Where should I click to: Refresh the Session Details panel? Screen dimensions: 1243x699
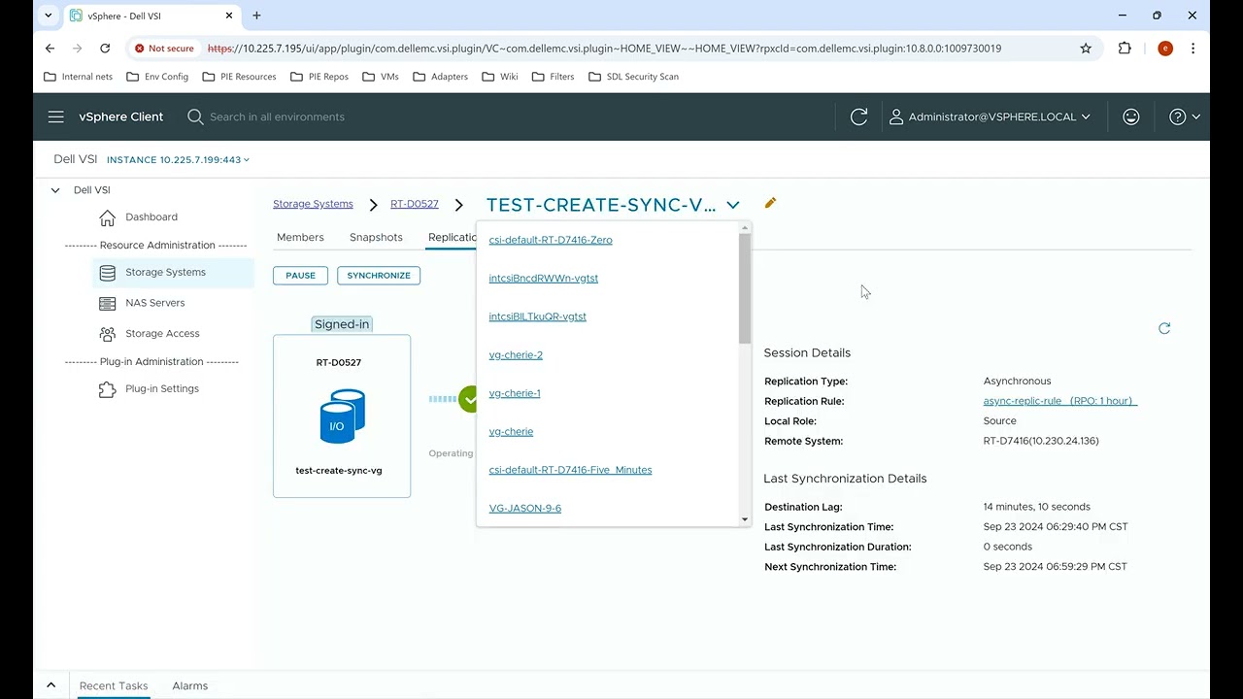tap(1164, 328)
